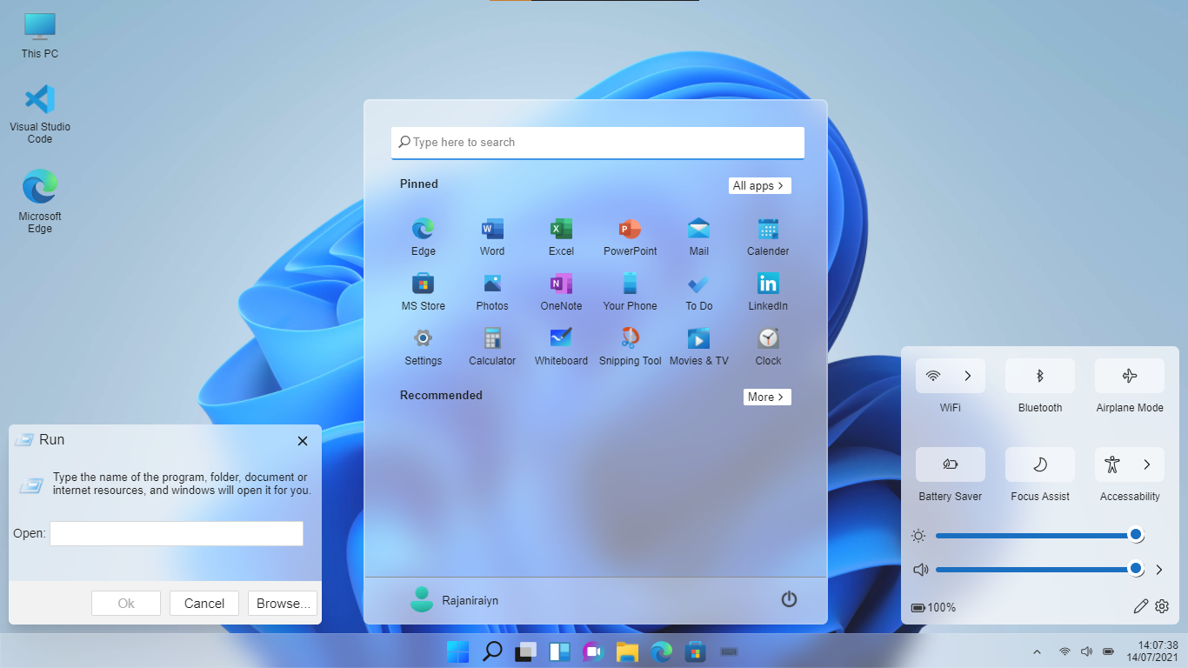Screen dimensions: 1188x668
Task: Expand the audio output chevron
Action: coord(1159,570)
